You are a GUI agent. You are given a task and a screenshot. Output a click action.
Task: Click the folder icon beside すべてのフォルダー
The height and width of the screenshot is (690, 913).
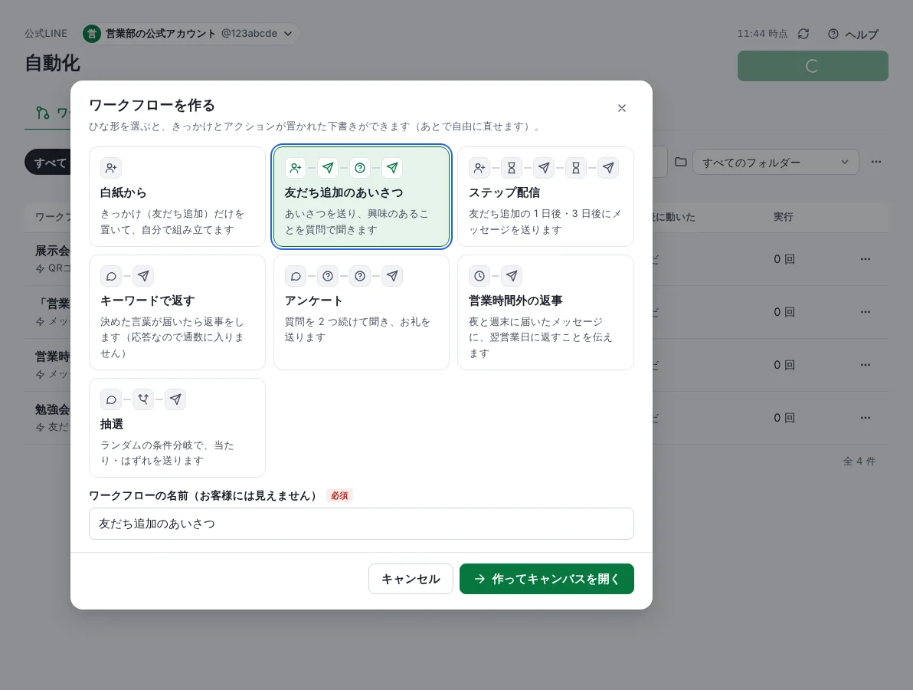coord(681,162)
